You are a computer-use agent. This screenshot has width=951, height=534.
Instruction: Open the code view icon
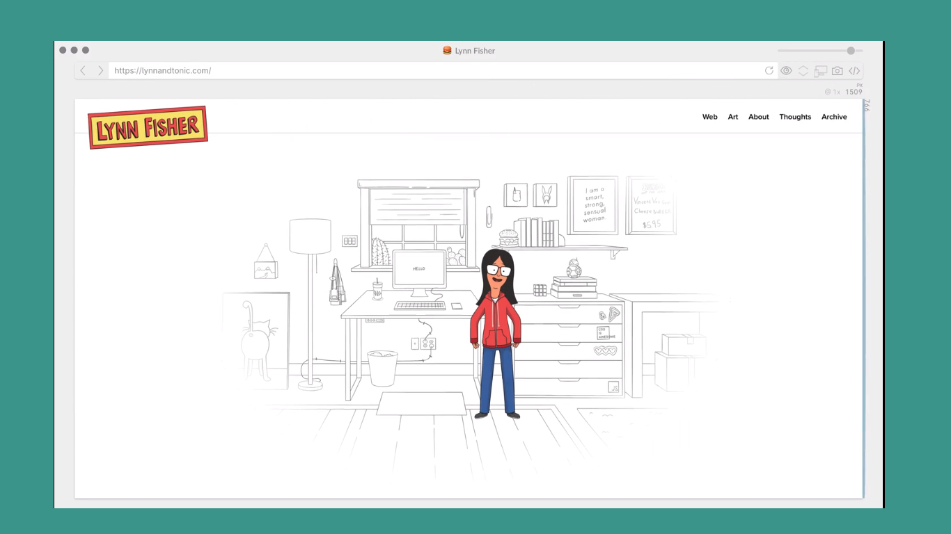point(854,71)
